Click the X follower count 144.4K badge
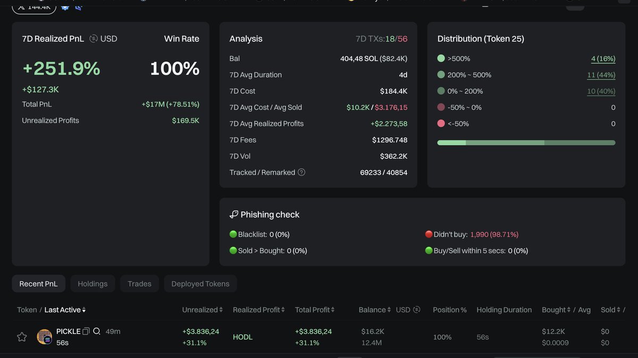The width and height of the screenshot is (638, 358). pyautogui.click(x=34, y=7)
